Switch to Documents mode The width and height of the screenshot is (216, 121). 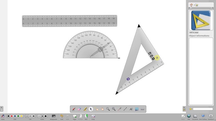click(195, 117)
